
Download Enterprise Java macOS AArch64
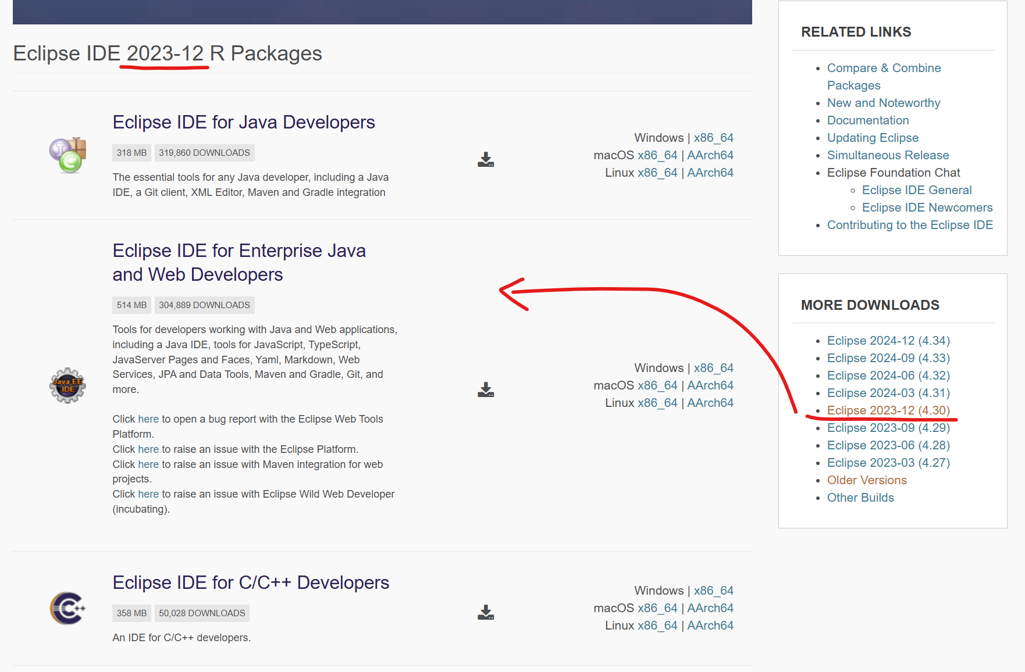tap(710, 385)
